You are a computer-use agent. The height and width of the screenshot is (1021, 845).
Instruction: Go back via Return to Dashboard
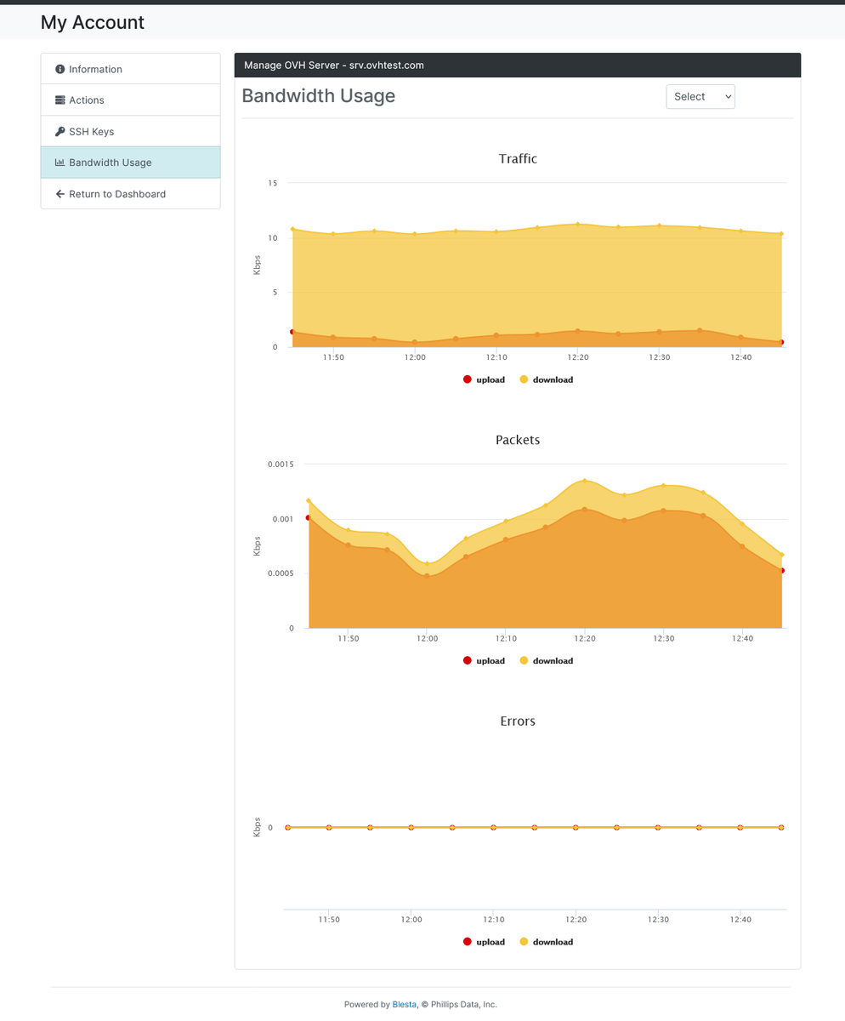coord(130,194)
